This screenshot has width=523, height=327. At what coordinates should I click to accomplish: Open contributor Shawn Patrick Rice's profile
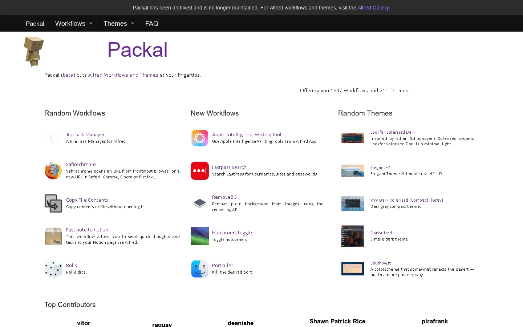[337, 321]
